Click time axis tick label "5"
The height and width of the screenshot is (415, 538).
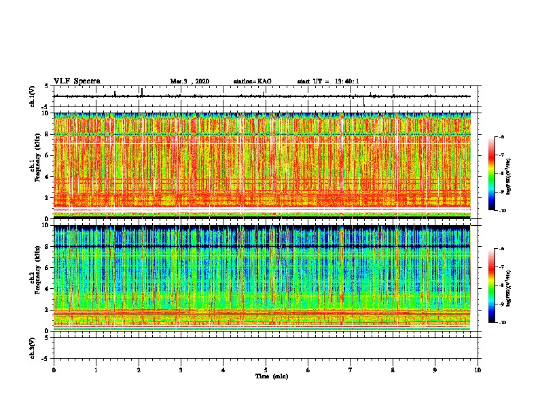tap(266, 370)
